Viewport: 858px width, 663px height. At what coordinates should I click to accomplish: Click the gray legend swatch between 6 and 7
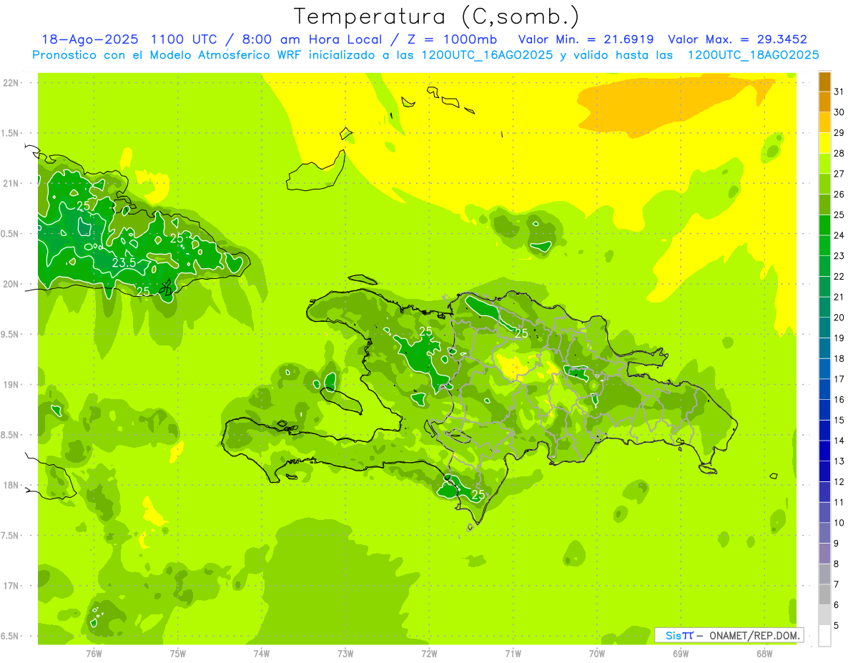click(x=824, y=595)
